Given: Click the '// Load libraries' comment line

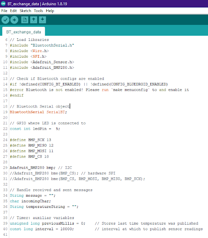Looking at the screenshot, I should (29, 40).
